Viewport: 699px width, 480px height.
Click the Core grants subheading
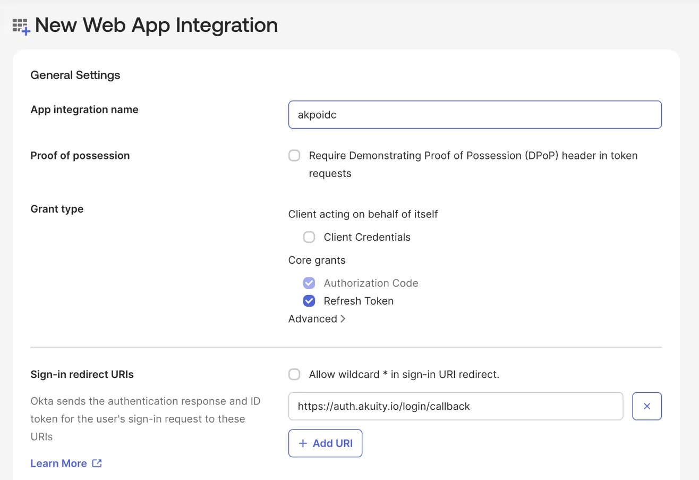(317, 260)
